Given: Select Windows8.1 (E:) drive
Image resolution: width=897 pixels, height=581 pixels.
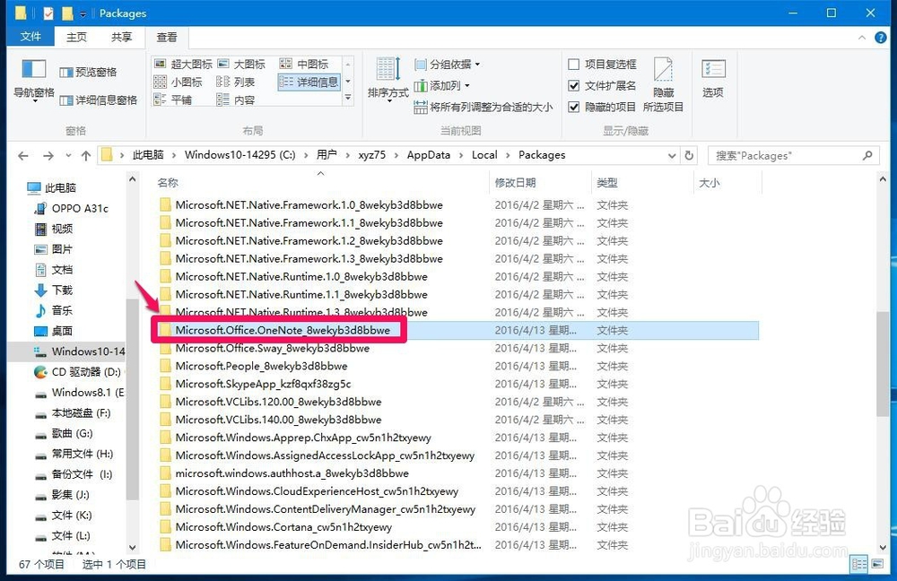Looking at the screenshot, I should coord(80,393).
